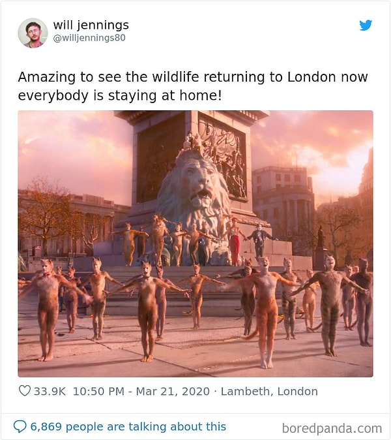Image resolution: width=391 pixels, height=440 pixels.
Task: Click the boredpanda.com watermark
Action: click(x=332, y=428)
